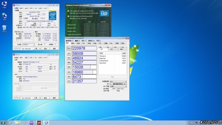Screen dimensions: 222x125
Task: Open the first CrystalMark dropdown below stop button
Action: tap(118, 82)
